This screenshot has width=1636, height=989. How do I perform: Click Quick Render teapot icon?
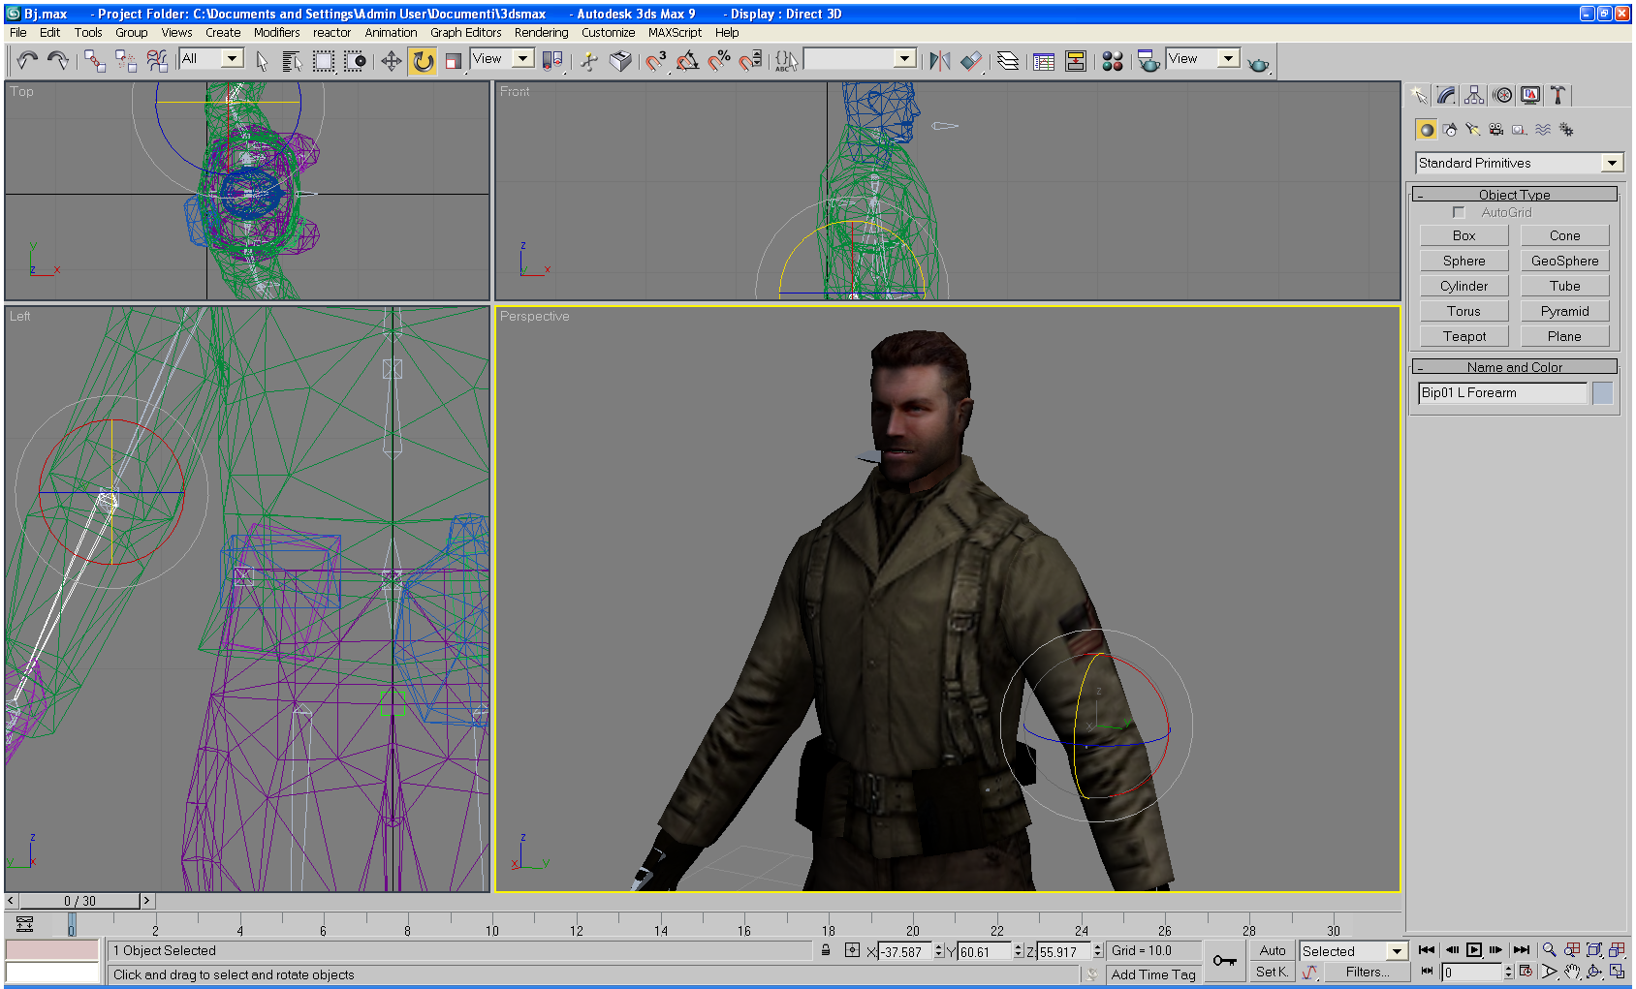(x=1258, y=63)
